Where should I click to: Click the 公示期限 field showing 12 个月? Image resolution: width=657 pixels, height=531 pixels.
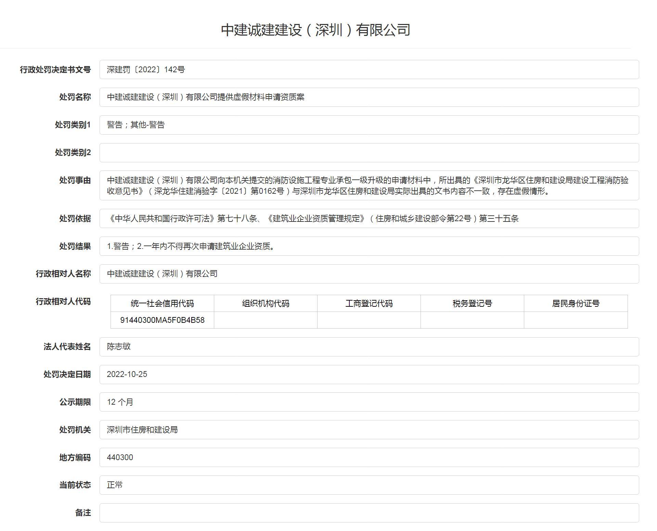pos(369,402)
